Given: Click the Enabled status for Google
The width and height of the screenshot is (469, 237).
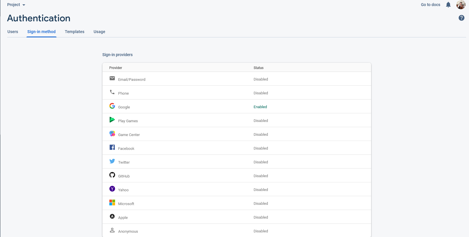Looking at the screenshot, I should point(260,107).
